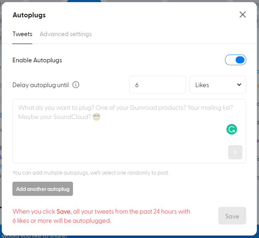
Task: Focus the delay threshold field containing 6
Action: 157,85
